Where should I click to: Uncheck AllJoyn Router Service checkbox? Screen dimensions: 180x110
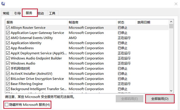point(8,28)
